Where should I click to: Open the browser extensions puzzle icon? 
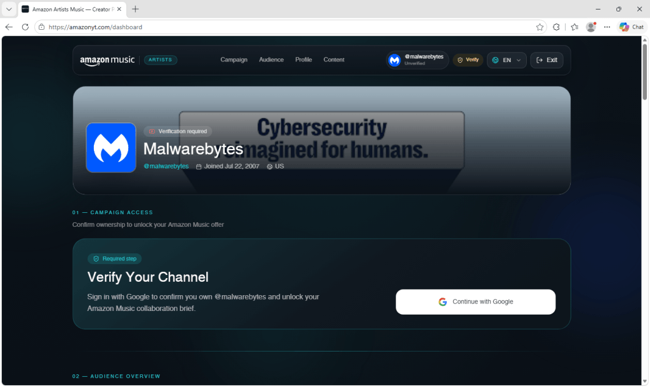click(556, 27)
